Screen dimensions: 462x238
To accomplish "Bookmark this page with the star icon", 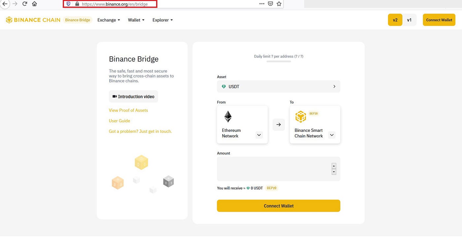I will (279, 4).
